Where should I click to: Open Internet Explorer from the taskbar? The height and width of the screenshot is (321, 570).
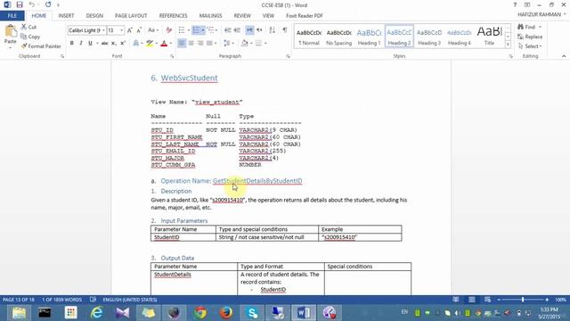(97, 313)
